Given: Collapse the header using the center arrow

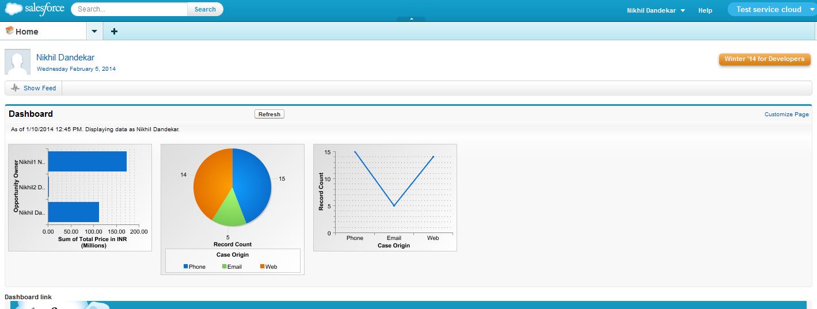Looking at the screenshot, I should (x=411, y=19).
